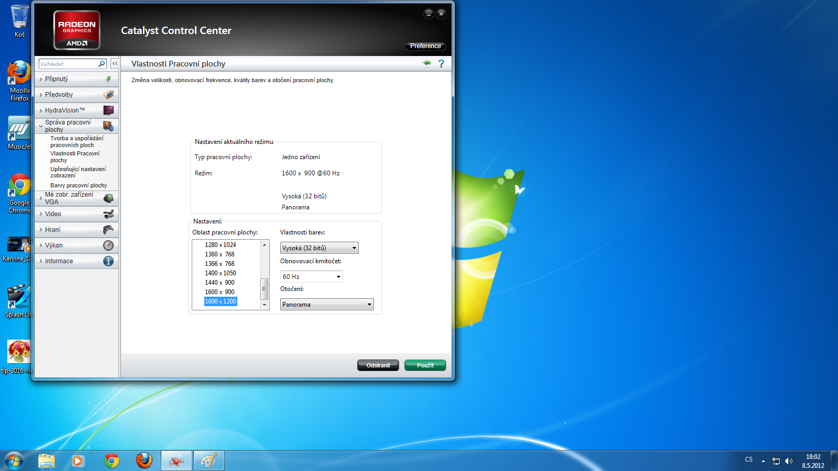This screenshot has height=471, width=838.
Task: Open the Otočení Panorama dropdown
Action: pyautogui.click(x=327, y=305)
